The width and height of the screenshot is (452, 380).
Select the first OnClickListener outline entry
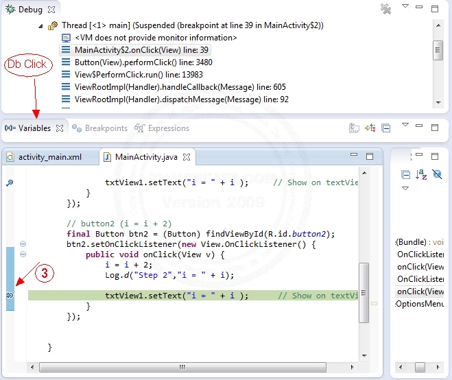420,254
